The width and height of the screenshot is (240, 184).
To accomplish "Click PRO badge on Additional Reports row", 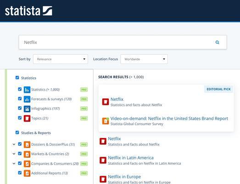I will (x=84, y=173).
